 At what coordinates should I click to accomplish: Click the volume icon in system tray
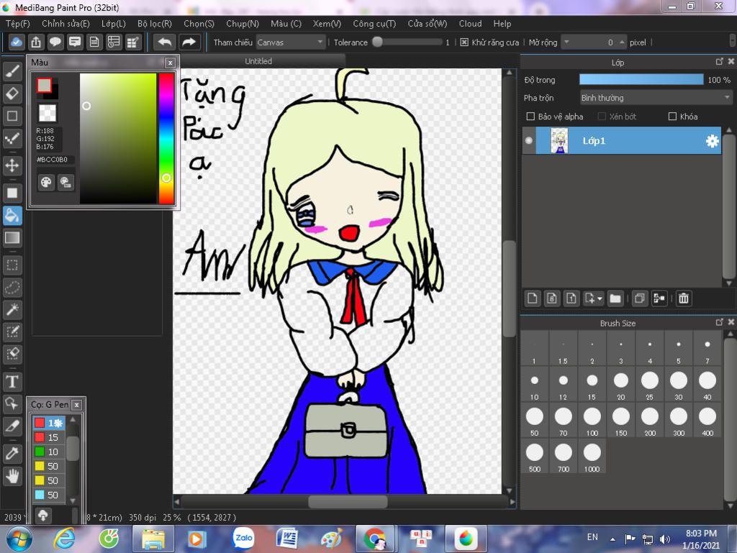tap(664, 539)
